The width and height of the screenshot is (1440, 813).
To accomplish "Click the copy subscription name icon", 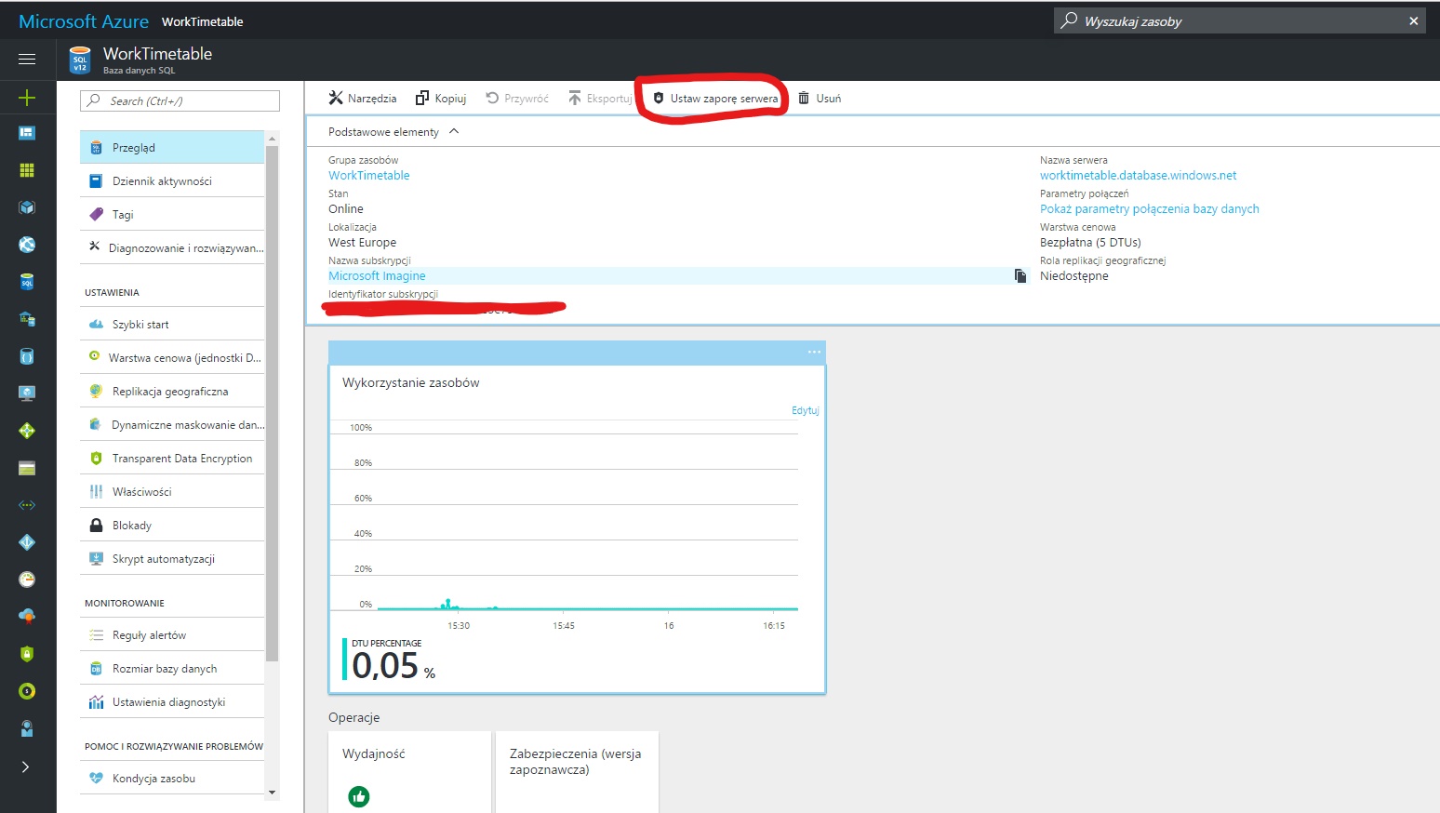I will tap(1020, 276).
